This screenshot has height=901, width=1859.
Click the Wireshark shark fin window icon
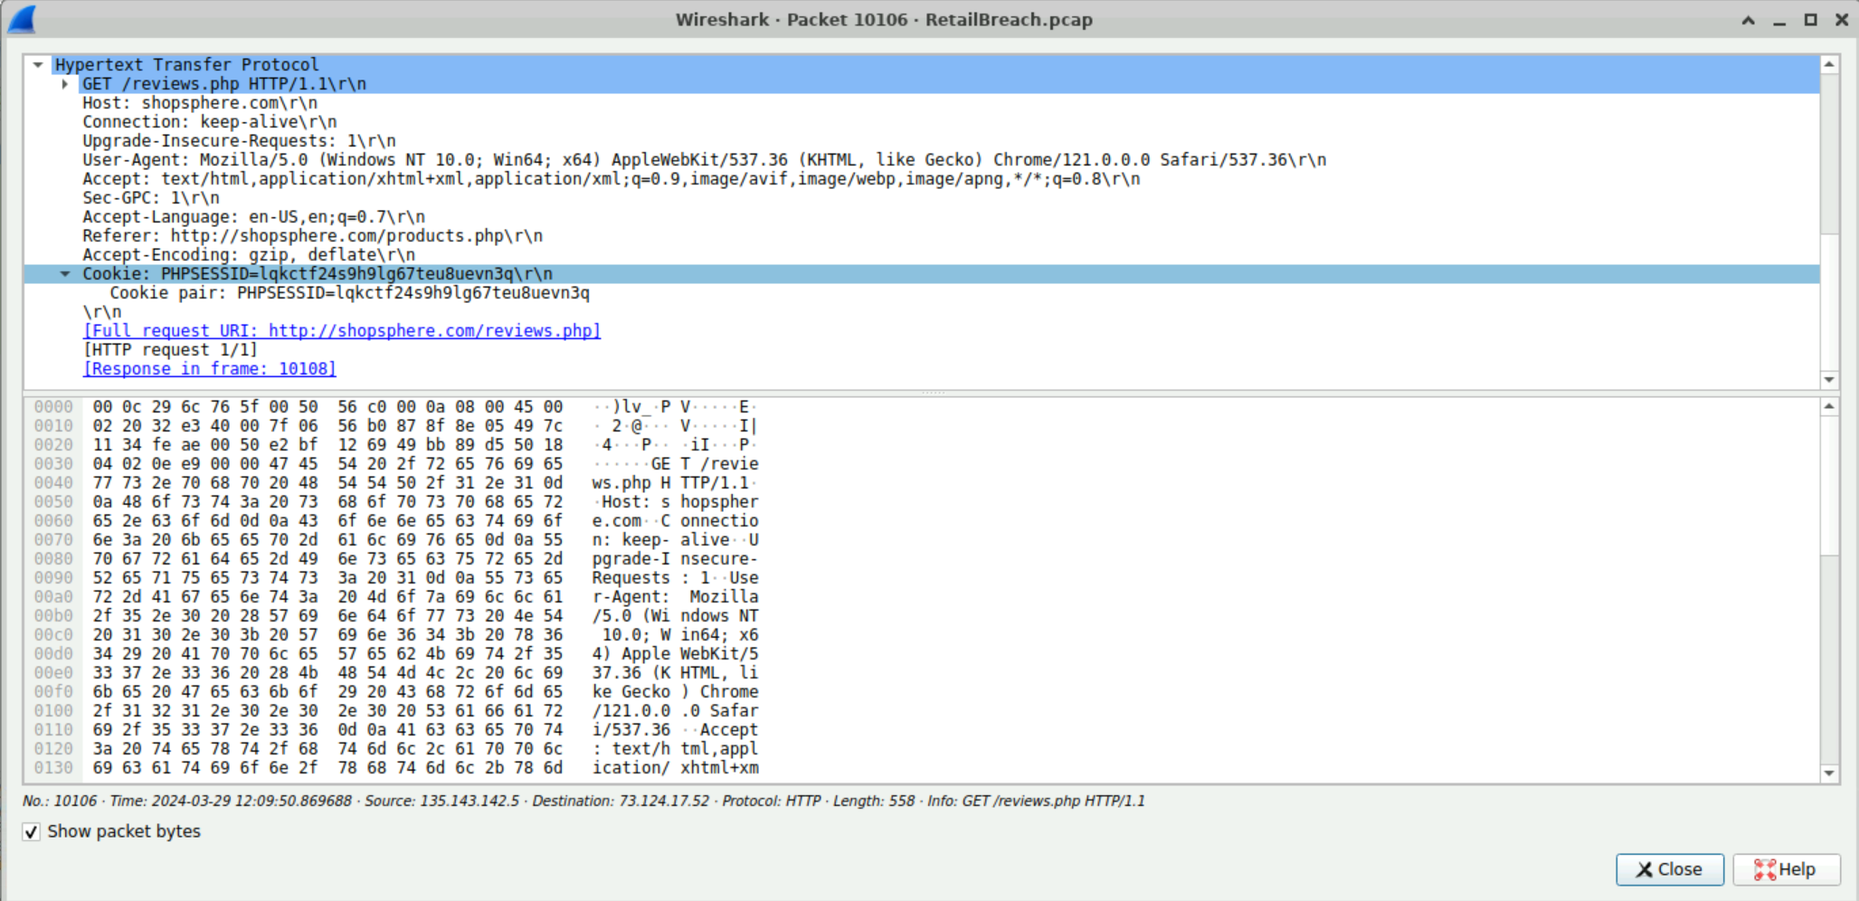tap(22, 19)
